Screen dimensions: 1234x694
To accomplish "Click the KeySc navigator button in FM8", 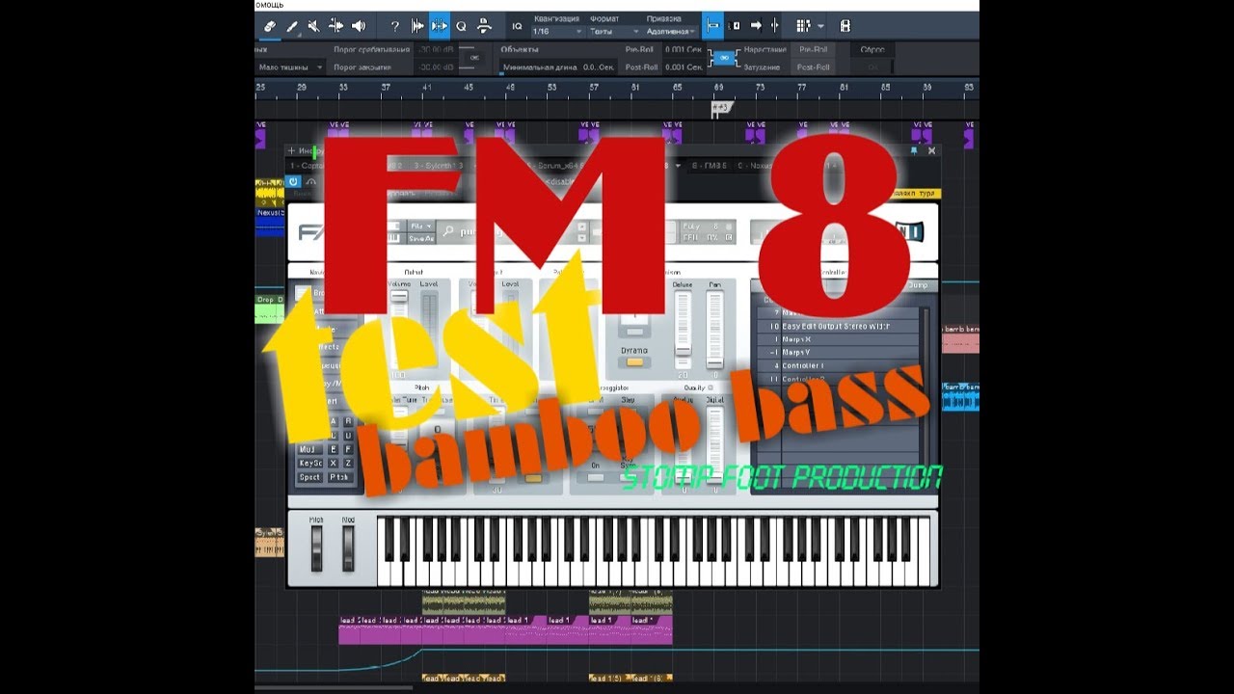I will point(309,463).
